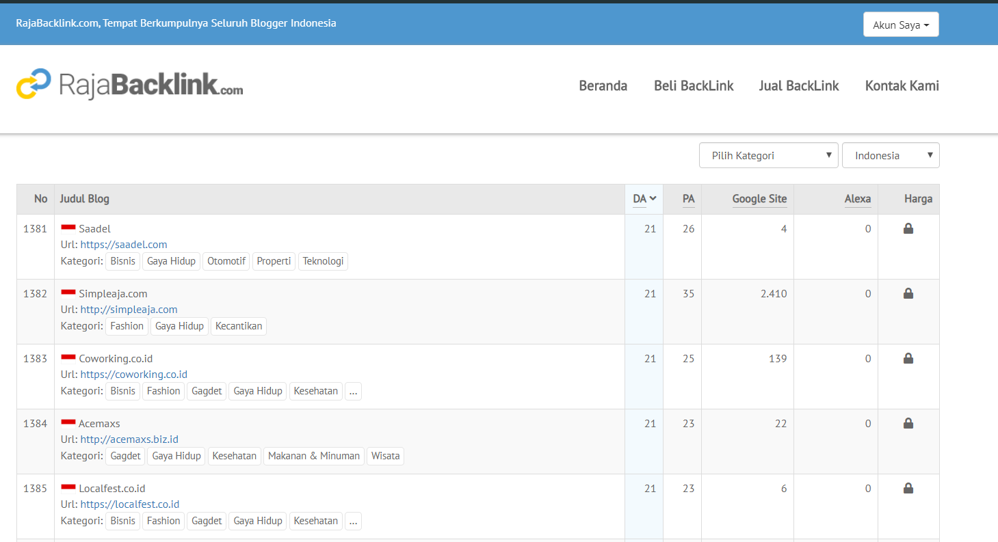Screen dimensions: 998x542
Task: Click Gaya Hidup tag in Saadel row
Action: point(172,261)
